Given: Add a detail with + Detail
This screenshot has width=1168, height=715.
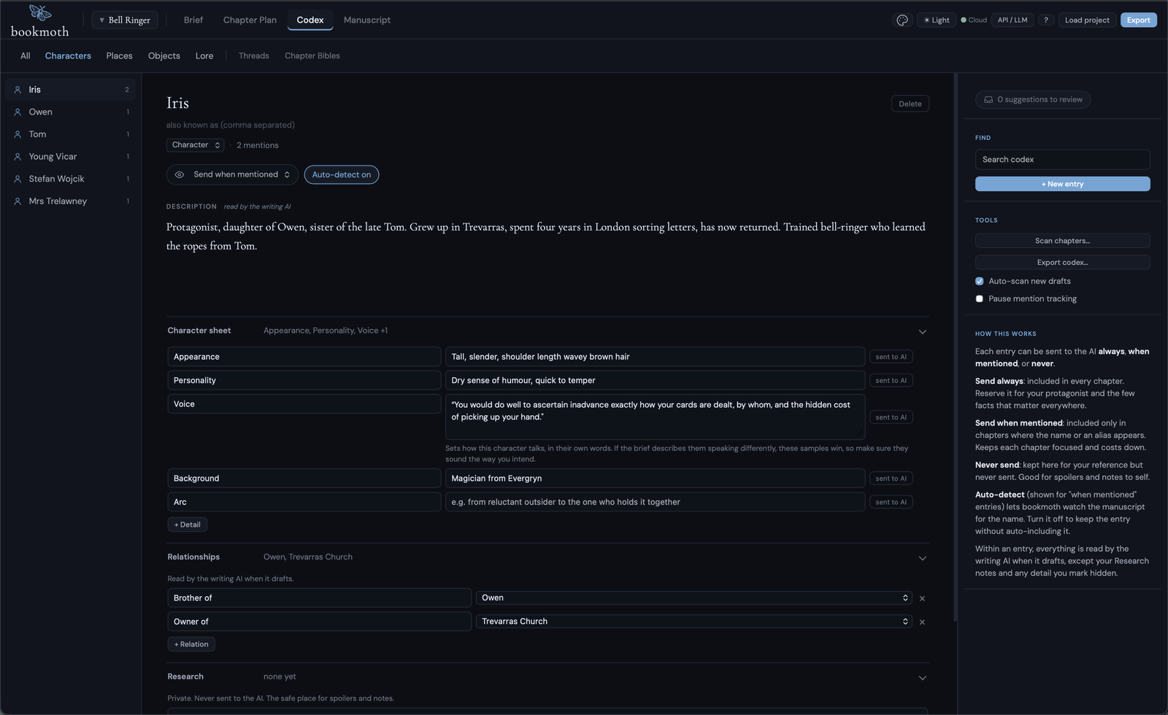Looking at the screenshot, I should coord(188,525).
